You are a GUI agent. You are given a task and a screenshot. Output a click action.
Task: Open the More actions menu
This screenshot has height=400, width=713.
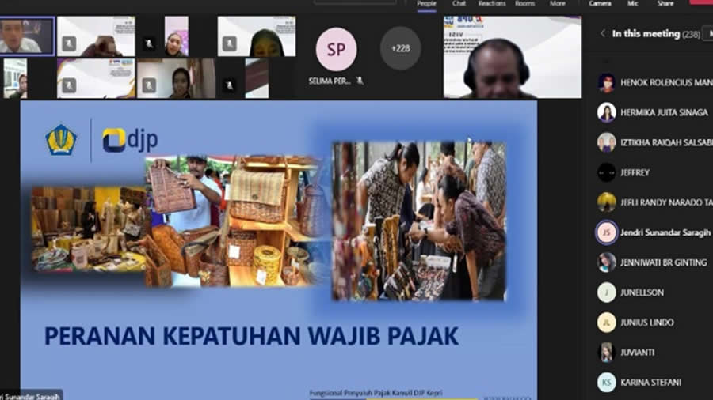pyautogui.click(x=558, y=4)
